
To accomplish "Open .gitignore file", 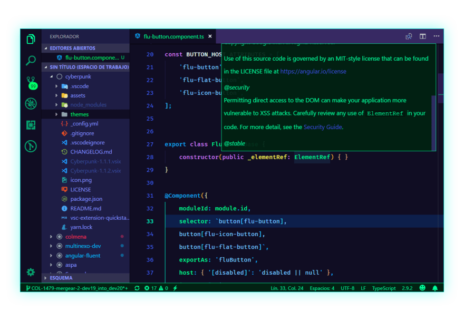I will click(x=85, y=133).
